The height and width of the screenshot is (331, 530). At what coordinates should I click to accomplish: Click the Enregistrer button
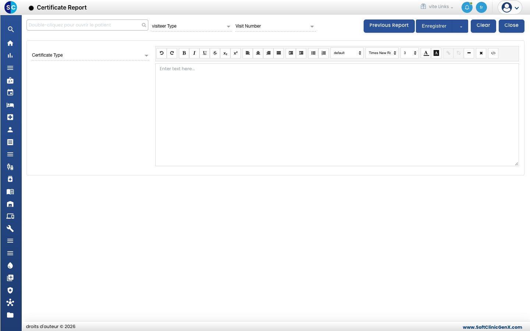click(x=434, y=26)
